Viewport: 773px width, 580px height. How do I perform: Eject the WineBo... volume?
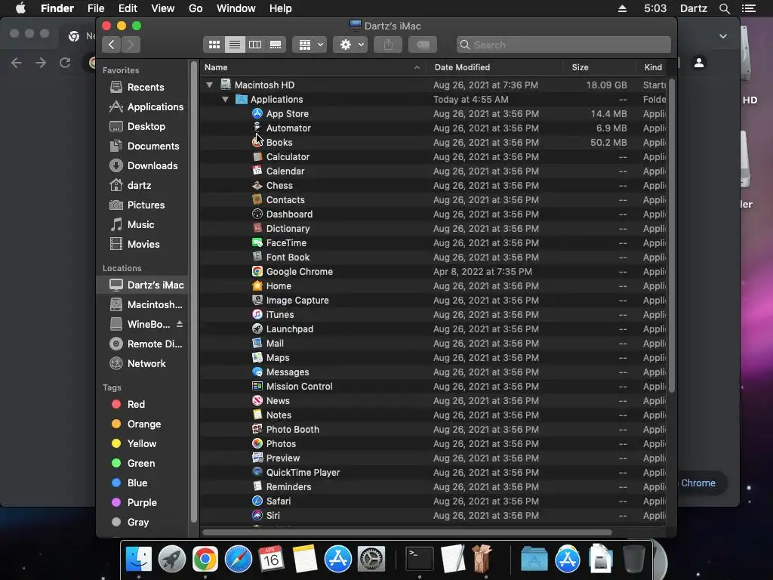pyautogui.click(x=180, y=324)
